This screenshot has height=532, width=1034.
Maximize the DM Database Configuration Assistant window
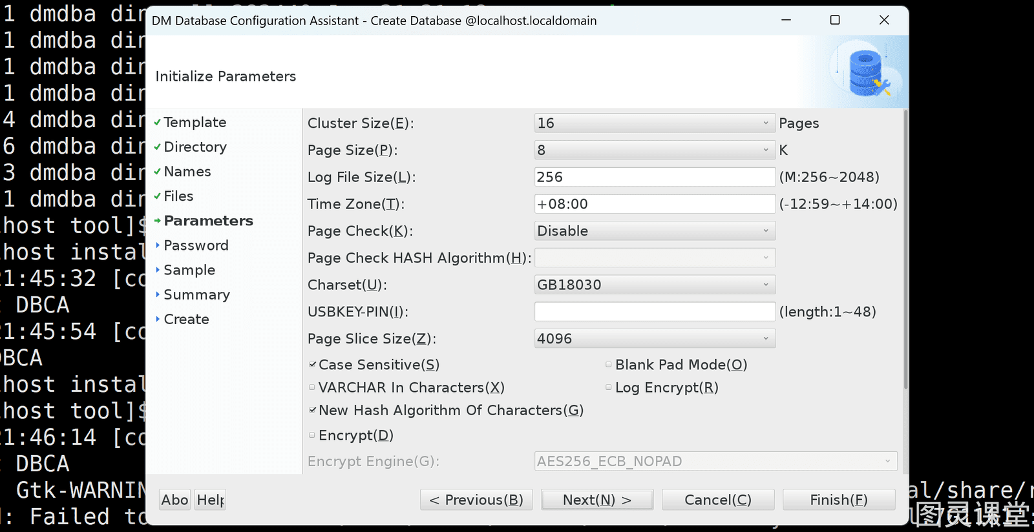click(x=835, y=20)
